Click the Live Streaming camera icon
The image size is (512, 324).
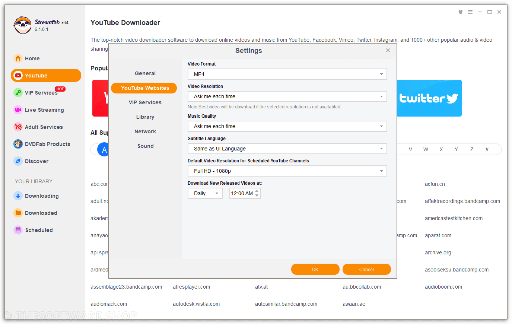18,109
